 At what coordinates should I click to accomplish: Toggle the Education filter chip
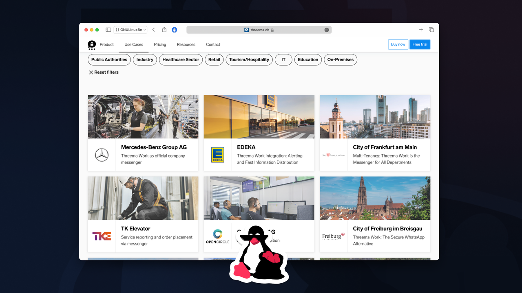(x=308, y=59)
